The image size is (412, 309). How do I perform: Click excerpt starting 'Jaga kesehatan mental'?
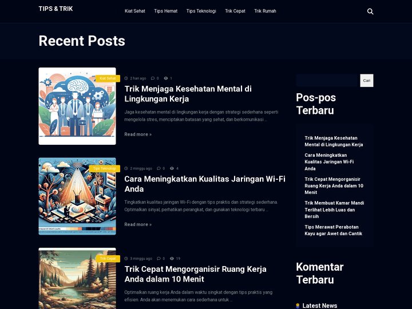(201, 116)
